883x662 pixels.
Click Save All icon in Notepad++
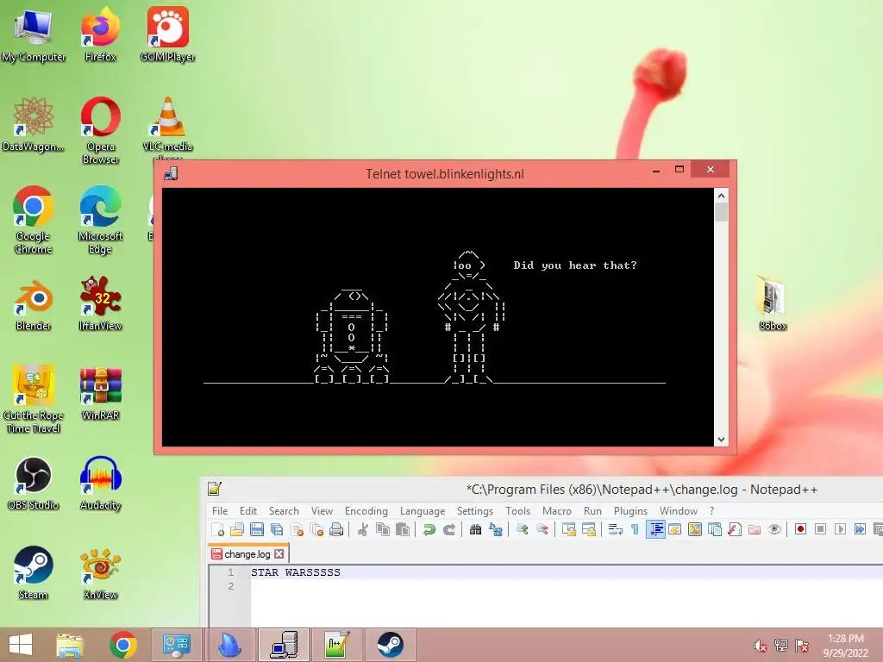point(277,529)
